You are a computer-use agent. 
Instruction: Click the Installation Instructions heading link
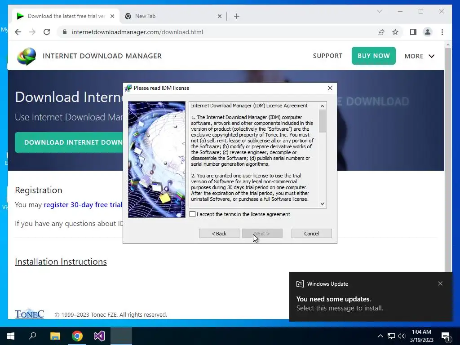pos(61,261)
